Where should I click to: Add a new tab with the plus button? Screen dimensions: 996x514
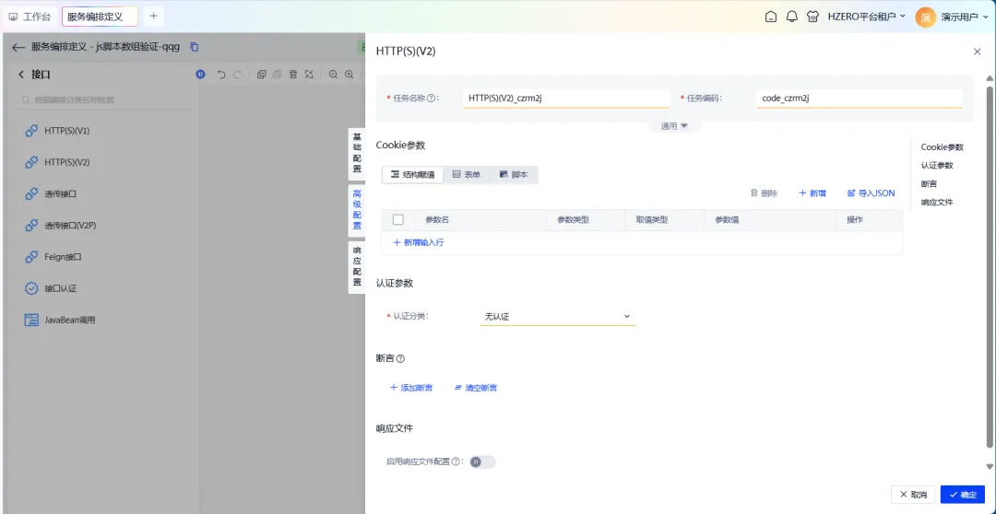tap(153, 17)
